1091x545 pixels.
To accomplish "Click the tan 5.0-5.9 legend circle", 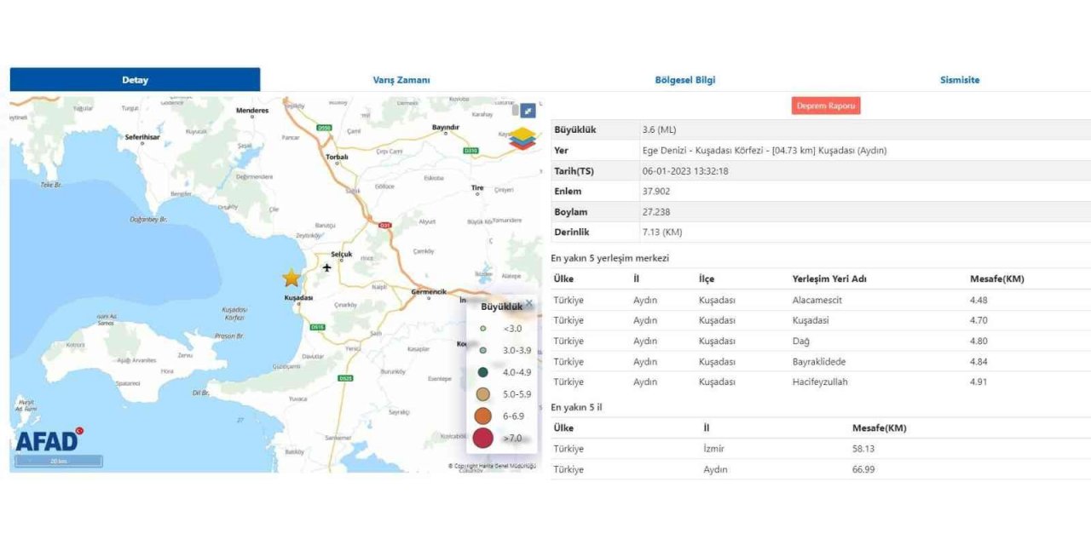I will tap(483, 394).
